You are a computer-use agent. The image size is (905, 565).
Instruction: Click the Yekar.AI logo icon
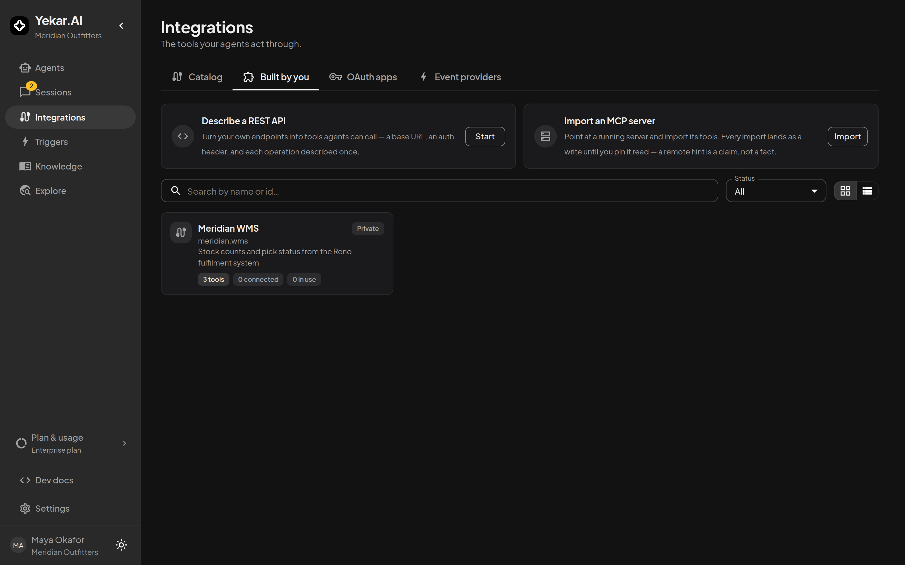[19, 26]
